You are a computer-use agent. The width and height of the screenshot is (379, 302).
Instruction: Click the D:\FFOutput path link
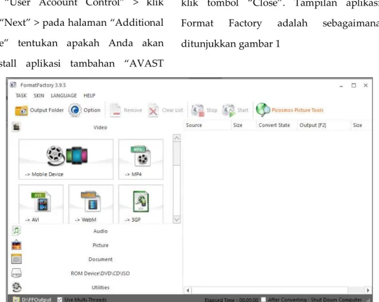[x=37, y=300]
